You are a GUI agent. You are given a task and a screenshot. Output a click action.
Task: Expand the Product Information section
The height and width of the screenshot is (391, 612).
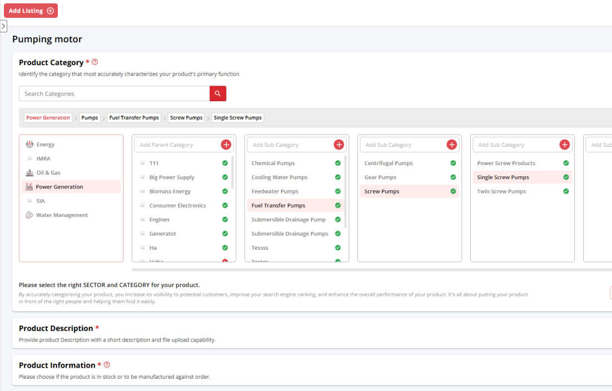(x=57, y=365)
